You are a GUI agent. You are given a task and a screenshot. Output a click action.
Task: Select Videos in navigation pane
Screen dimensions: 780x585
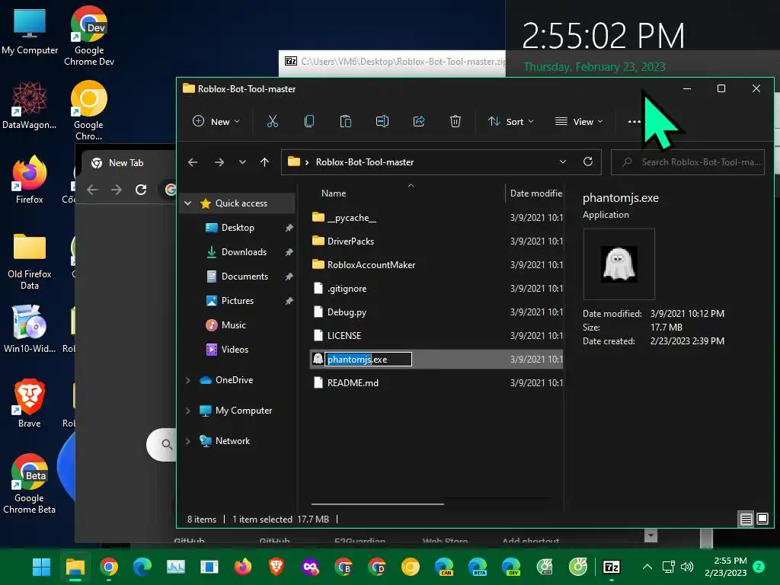235,349
